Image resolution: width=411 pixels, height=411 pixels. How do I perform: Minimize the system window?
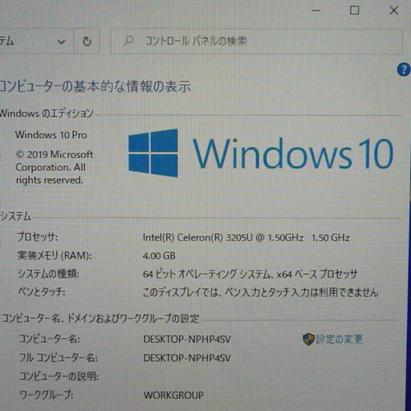pyautogui.click(x=316, y=10)
